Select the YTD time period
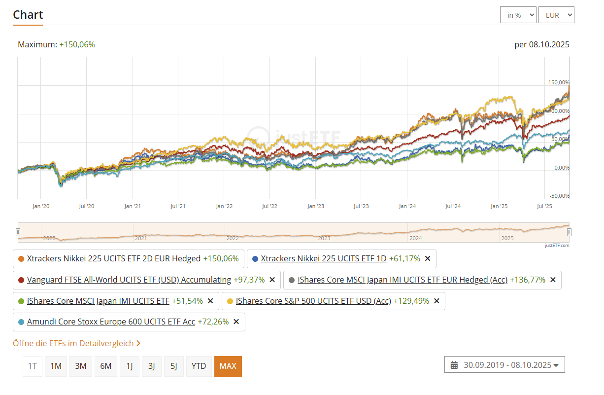Screen dimensions: 604x395 199,366
